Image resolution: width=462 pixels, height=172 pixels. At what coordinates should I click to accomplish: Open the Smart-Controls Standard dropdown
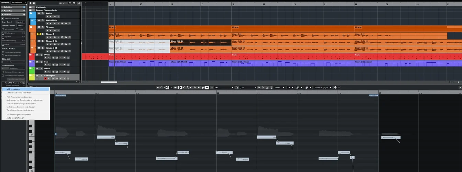pos(21,22)
